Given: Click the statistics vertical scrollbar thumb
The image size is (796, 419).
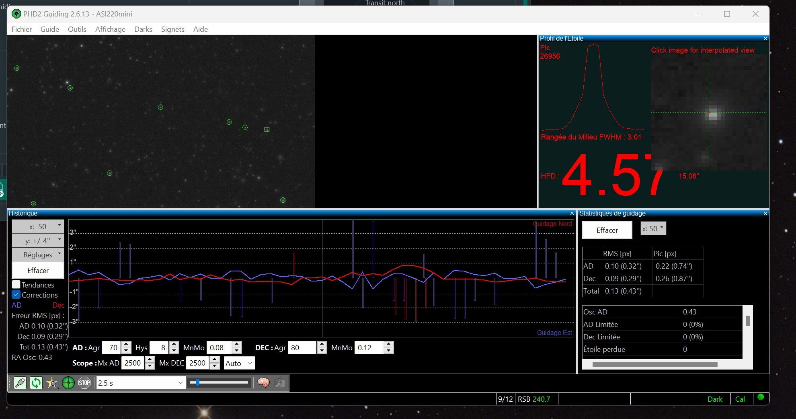Looking at the screenshot, I should click(748, 321).
